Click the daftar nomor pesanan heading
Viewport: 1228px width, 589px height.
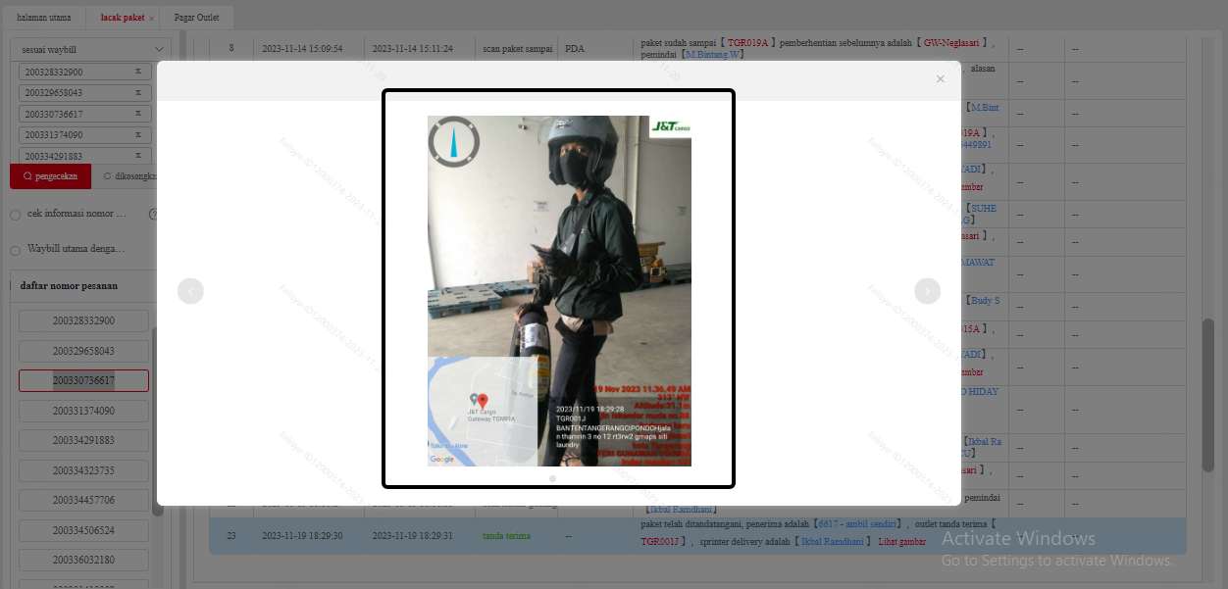click(x=69, y=286)
